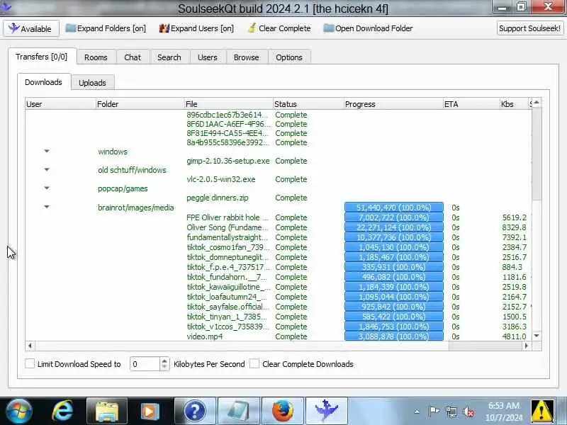
Task: Toggle Expand Folders [on] button
Action: 106,28
